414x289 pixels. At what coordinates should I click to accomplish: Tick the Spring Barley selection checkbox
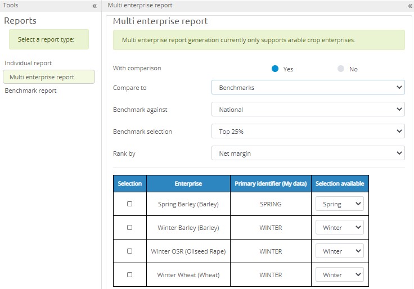point(129,204)
